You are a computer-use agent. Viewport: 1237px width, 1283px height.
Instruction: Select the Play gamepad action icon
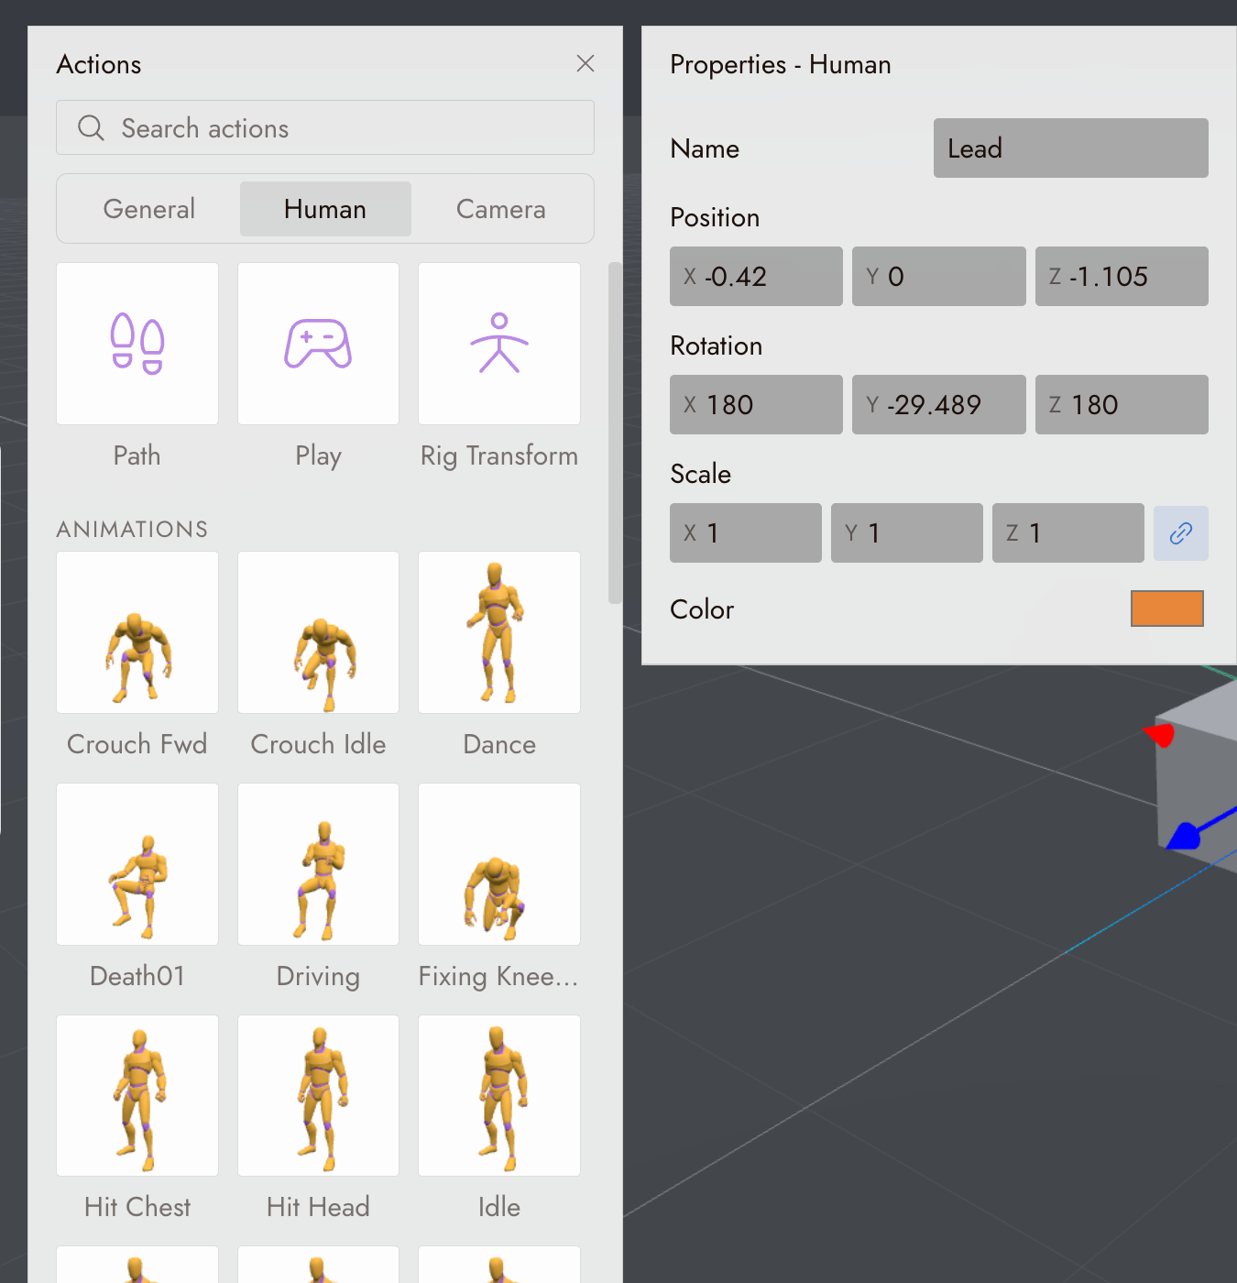coord(318,344)
